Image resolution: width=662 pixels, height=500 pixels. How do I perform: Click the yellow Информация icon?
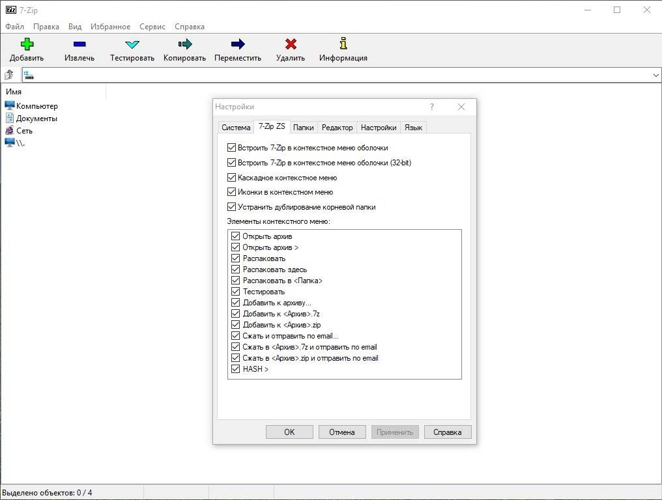[x=343, y=44]
